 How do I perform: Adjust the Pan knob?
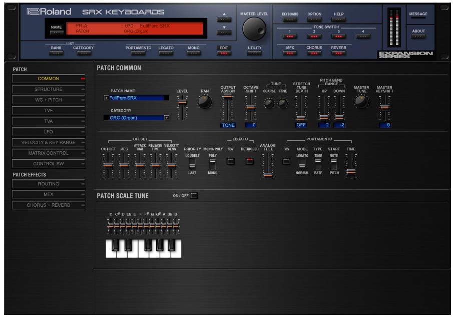tap(205, 102)
